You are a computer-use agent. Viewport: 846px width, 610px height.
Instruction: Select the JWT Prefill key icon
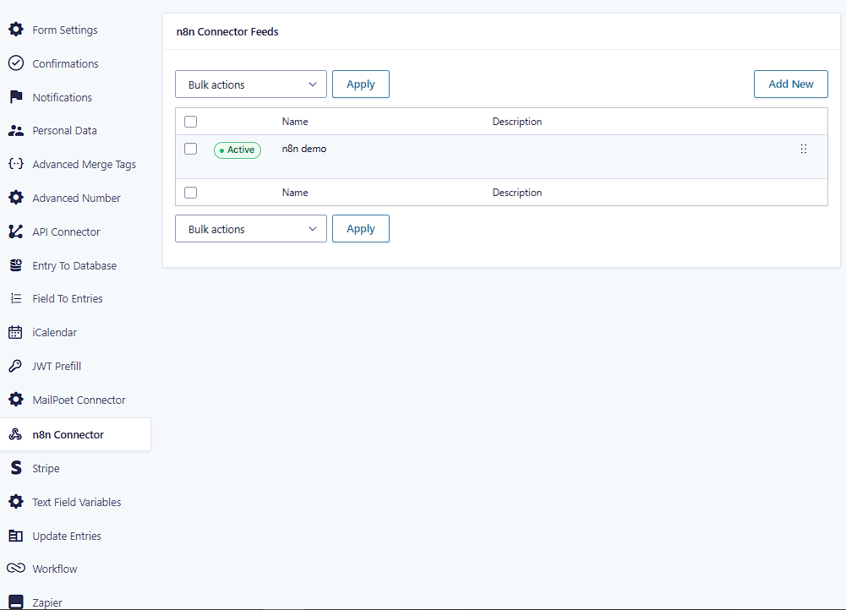click(x=15, y=366)
